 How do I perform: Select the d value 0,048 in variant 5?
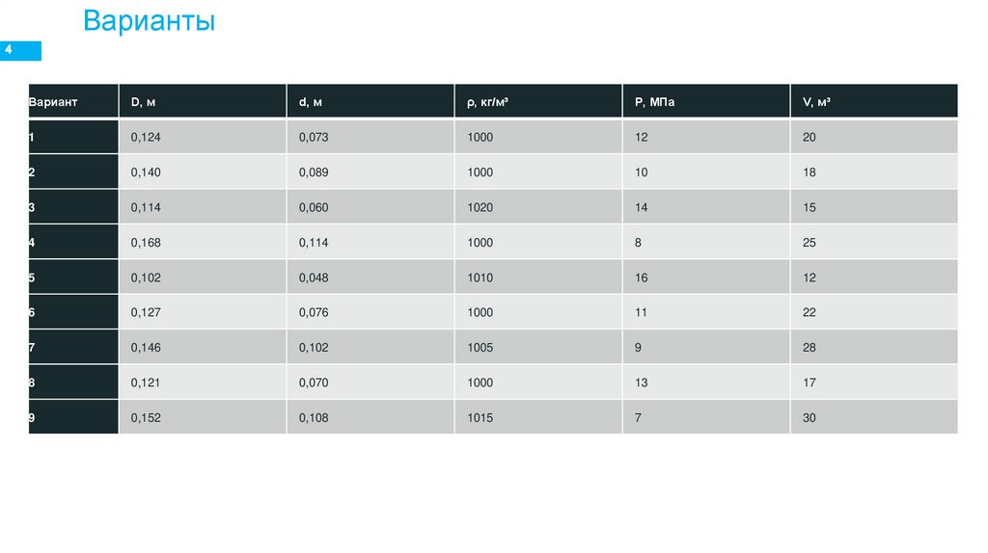[x=314, y=277]
